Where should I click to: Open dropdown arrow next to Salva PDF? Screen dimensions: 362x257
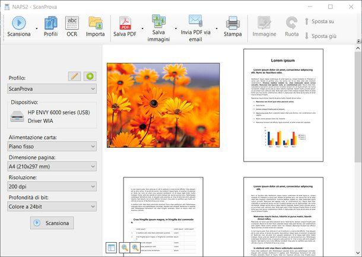[x=142, y=28]
